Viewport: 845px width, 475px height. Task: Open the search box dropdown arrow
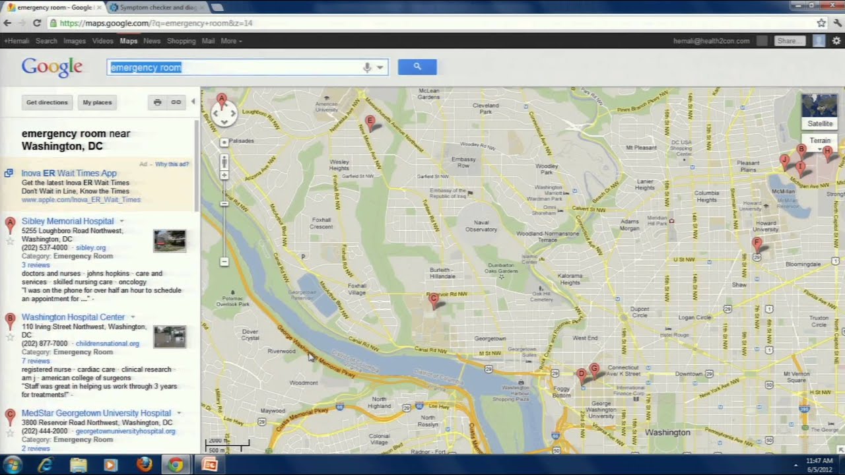(380, 67)
